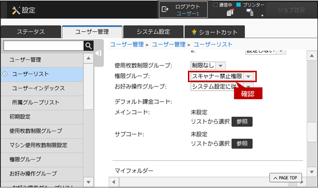Click the search magnifier icon
The height and width of the screenshot is (188, 318).
pyautogui.click(x=88, y=46)
